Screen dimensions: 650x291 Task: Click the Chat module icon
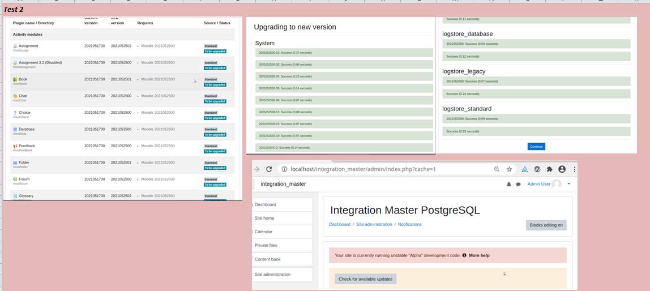15,96
